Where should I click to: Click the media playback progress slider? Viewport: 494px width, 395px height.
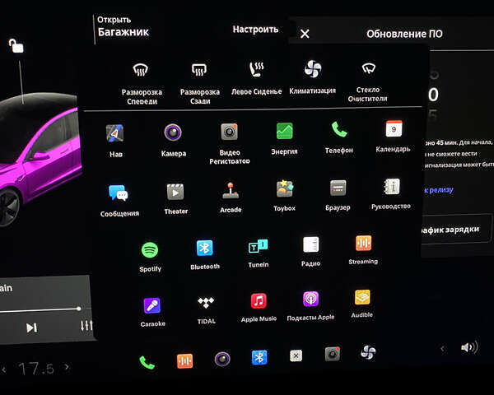click(x=40, y=310)
